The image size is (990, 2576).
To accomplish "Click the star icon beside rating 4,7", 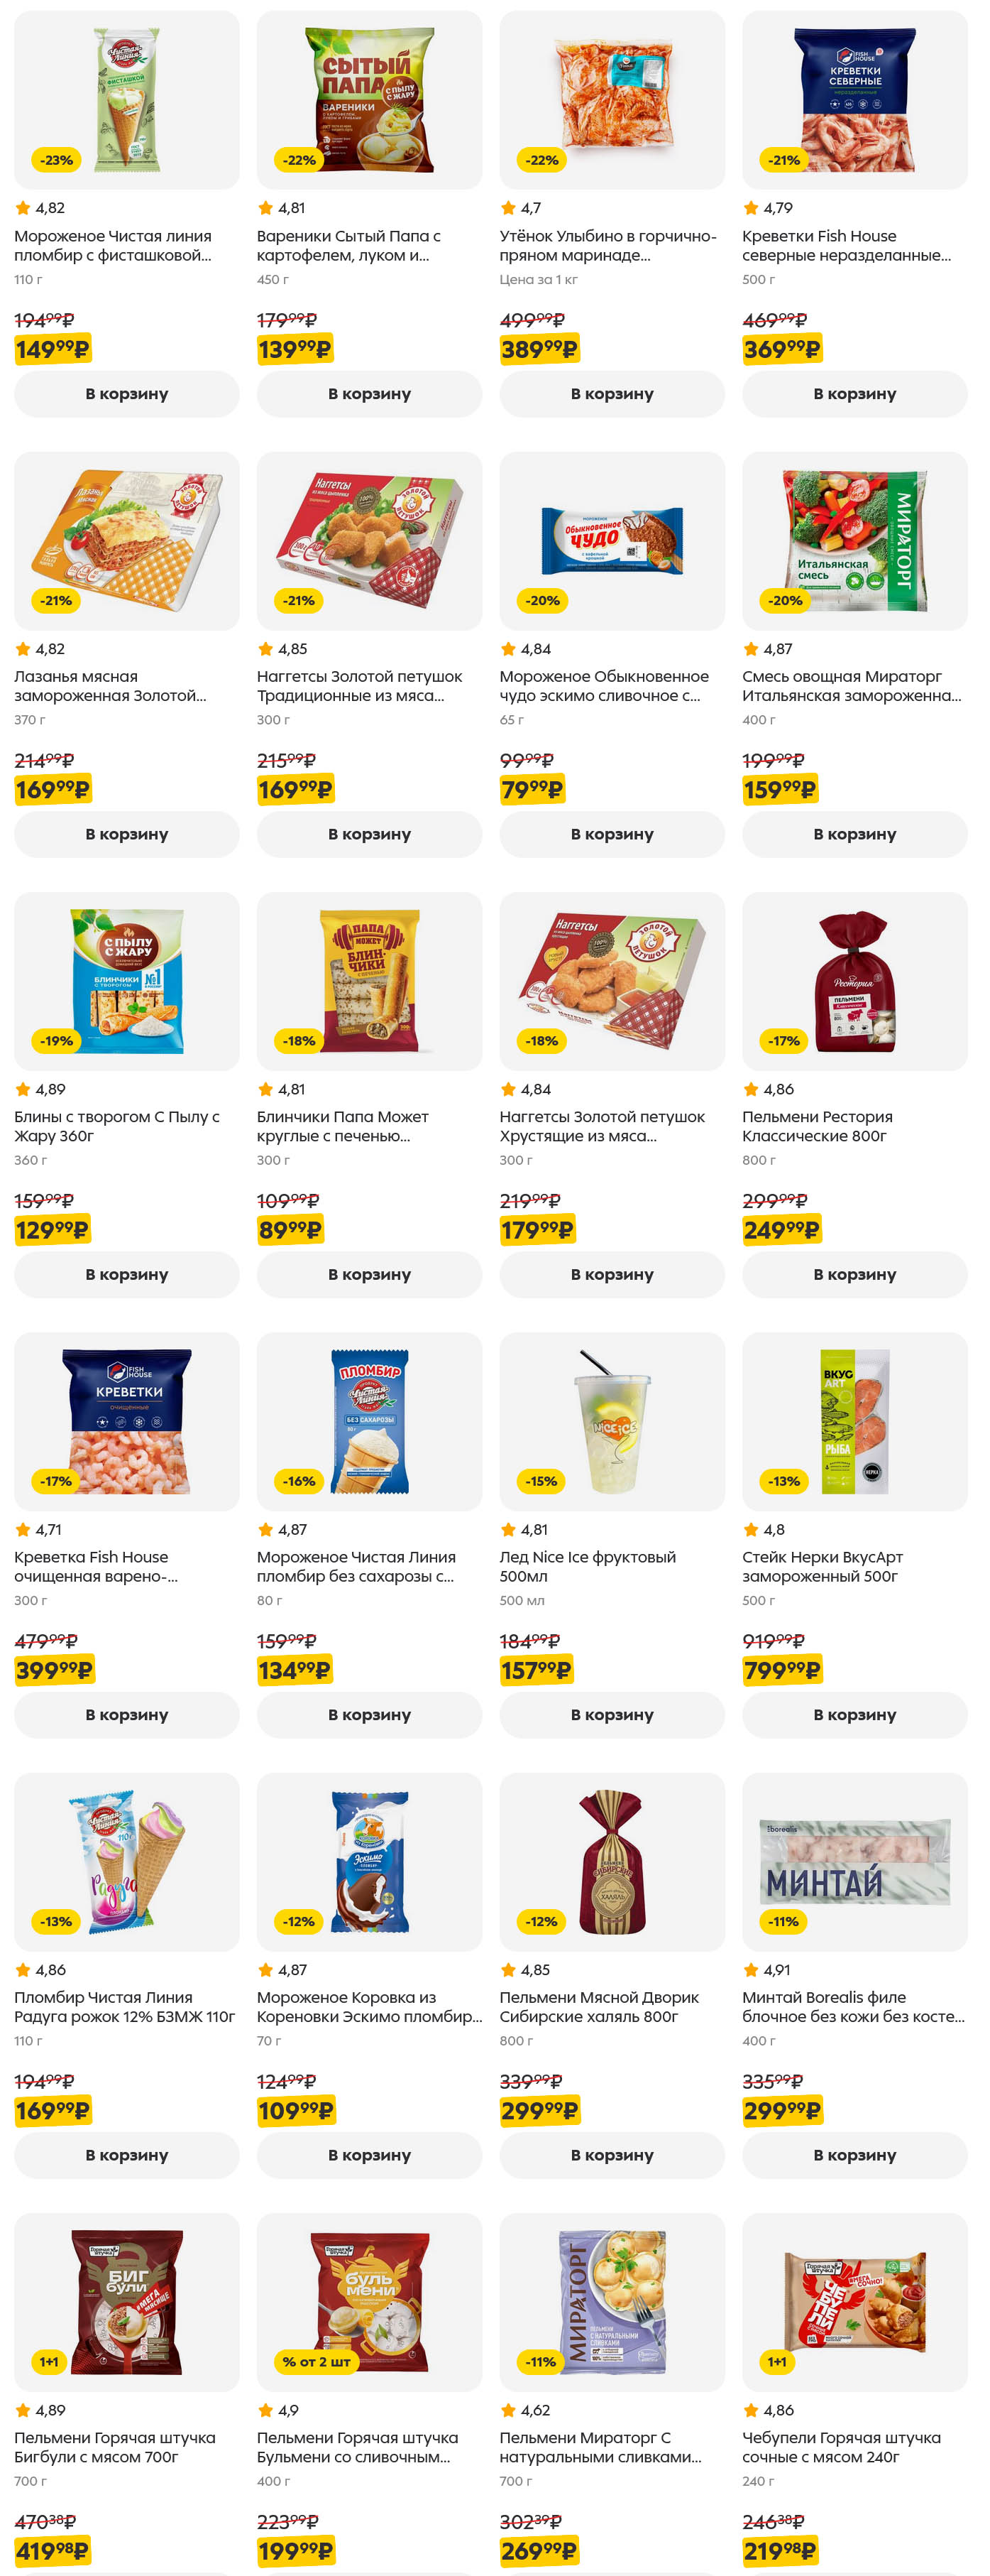I will click(507, 208).
